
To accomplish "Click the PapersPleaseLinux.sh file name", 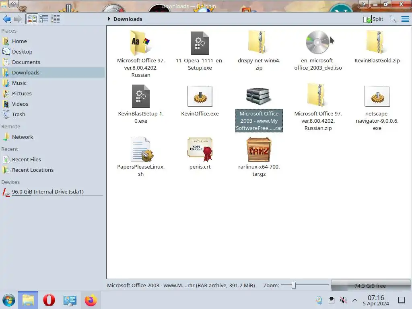I will [141, 170].
